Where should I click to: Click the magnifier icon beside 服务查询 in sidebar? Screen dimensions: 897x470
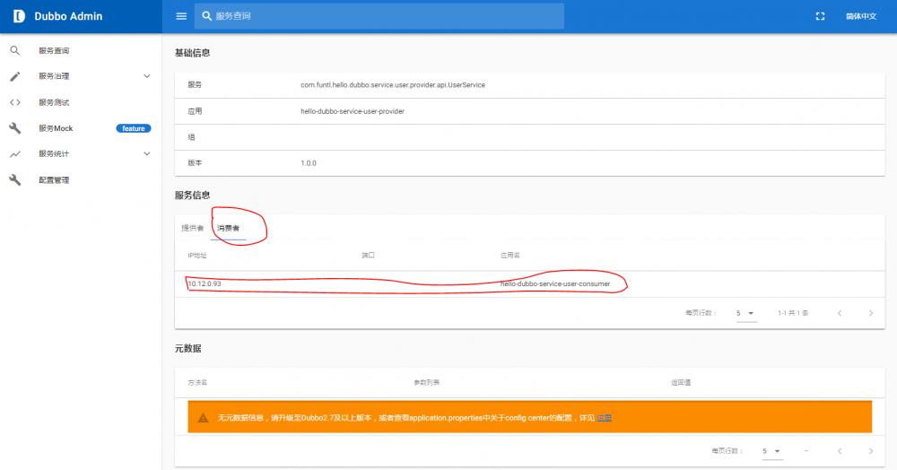(x=15, y=50)
